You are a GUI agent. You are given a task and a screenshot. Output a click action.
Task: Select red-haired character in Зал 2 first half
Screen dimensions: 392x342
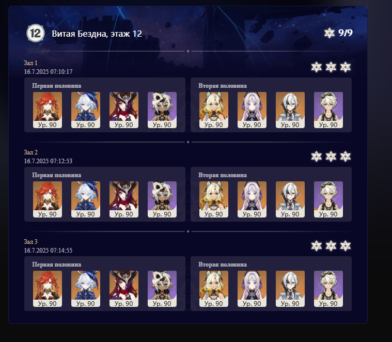48,199
